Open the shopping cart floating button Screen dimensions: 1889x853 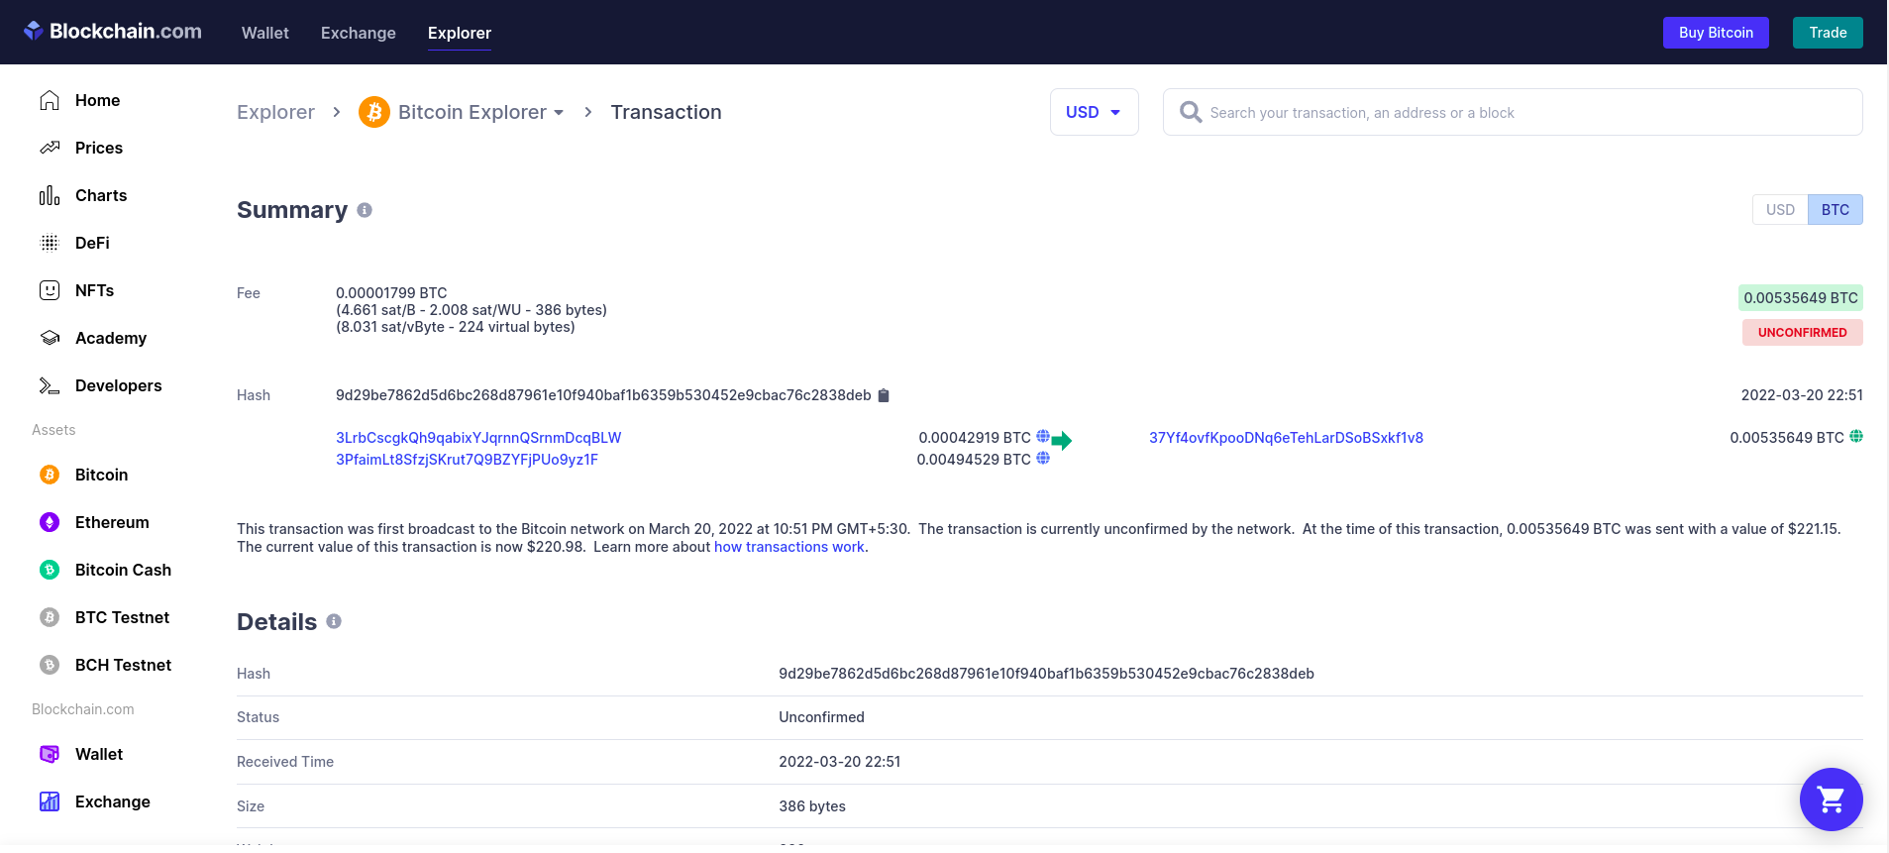pyautogui.click(x=1832, y=800)
